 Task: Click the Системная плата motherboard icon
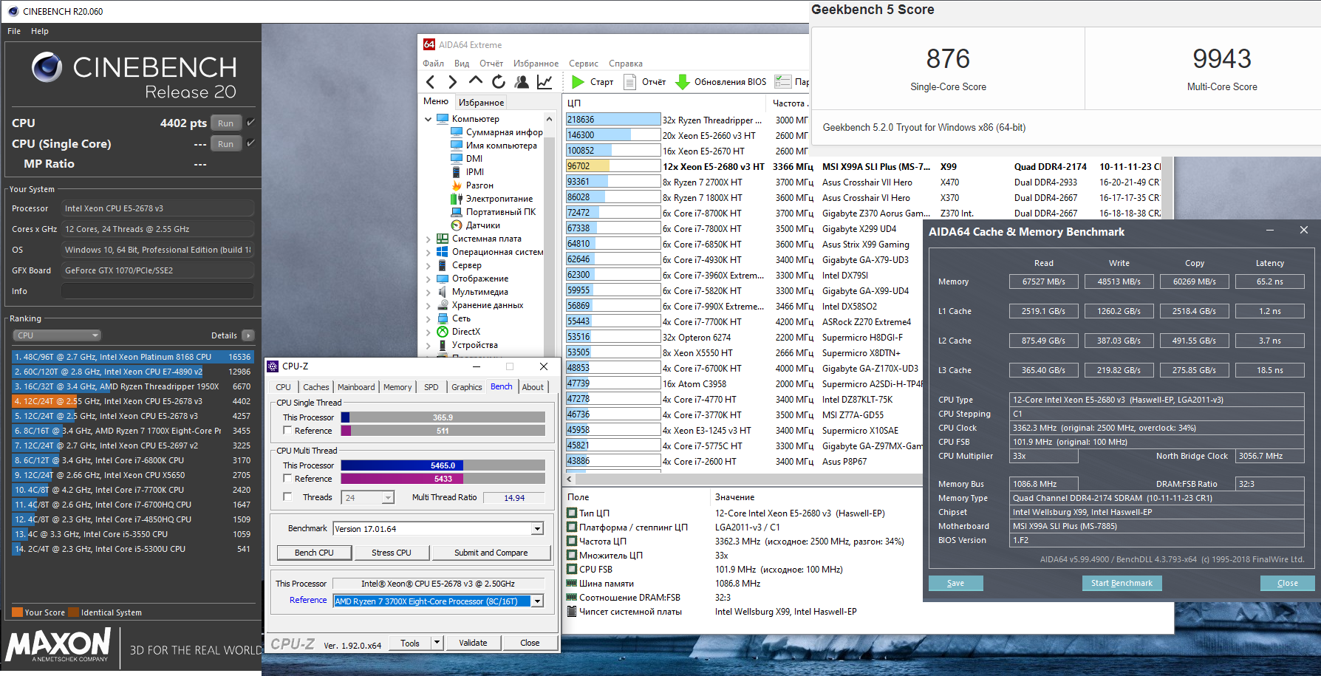pyautogui.click(x=443, y=239)
